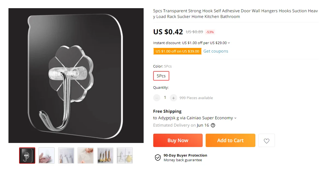Click the main product hook image

pos(76,75)
